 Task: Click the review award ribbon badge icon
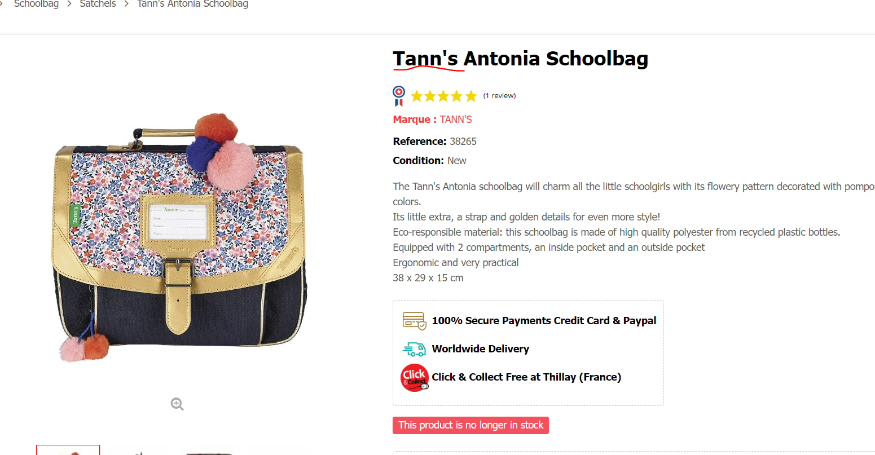pyautogui.click(x=399, y=96)
